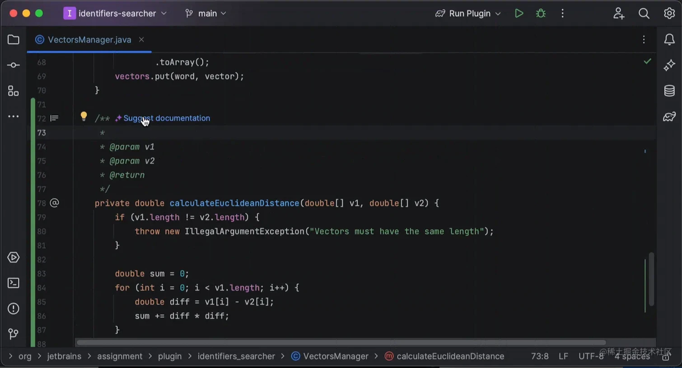Click the IllegalArgumentException text on line 80

pos(244,231)
